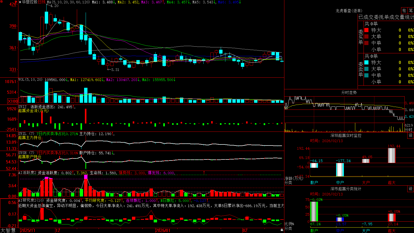Click the teal 大单 sell-order swatch

(x=366, y=69)
